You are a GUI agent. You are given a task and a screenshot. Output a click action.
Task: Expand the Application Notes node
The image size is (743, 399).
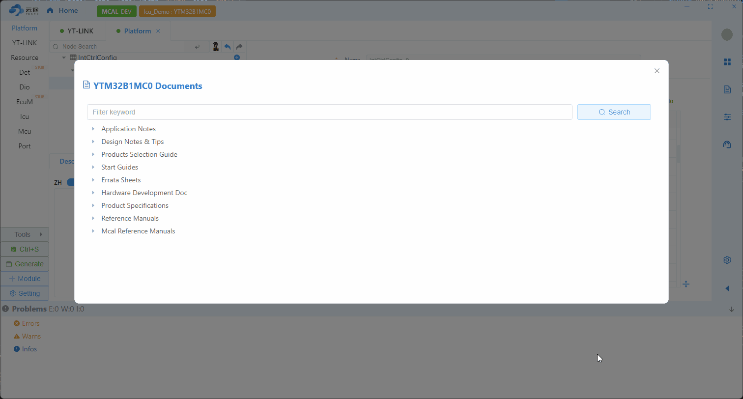(93, 129)
